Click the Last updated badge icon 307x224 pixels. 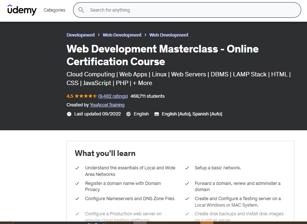pos(69,114)
